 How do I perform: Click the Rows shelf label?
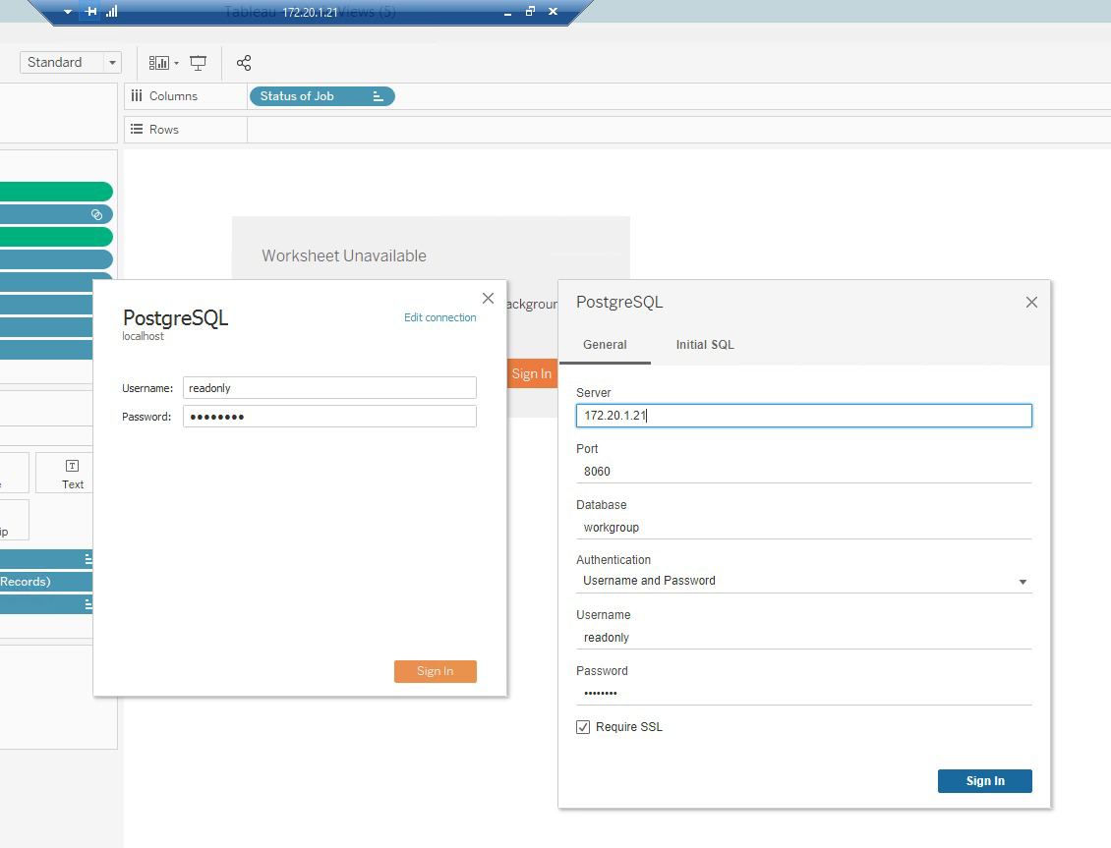(163, 130)
